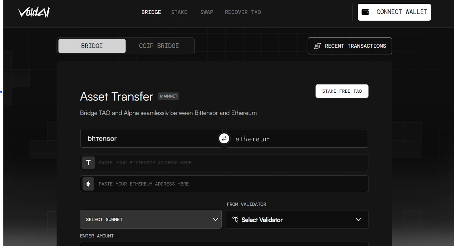Click the MAINNET badge
This screenshot has width=454, height=246.
pos(169,96)
